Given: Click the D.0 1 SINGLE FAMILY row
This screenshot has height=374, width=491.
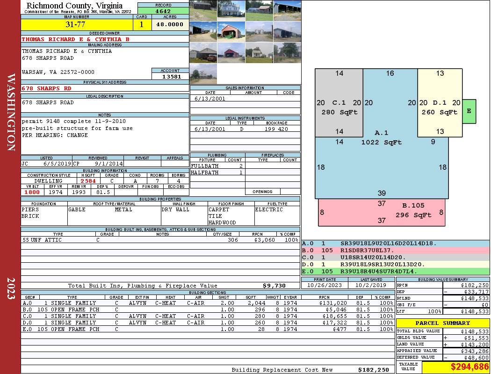Looking at the screenshot, I should (207, 323).
